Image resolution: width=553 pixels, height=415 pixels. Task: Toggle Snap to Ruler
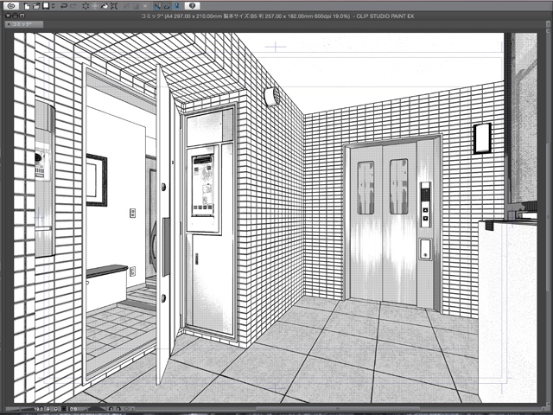click(x=157, y=6)
